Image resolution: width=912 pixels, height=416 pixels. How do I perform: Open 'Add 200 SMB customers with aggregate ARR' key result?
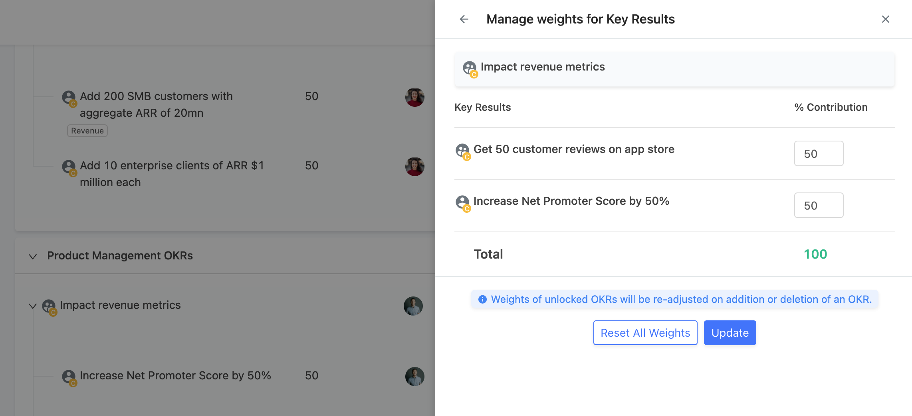[156, 104]
